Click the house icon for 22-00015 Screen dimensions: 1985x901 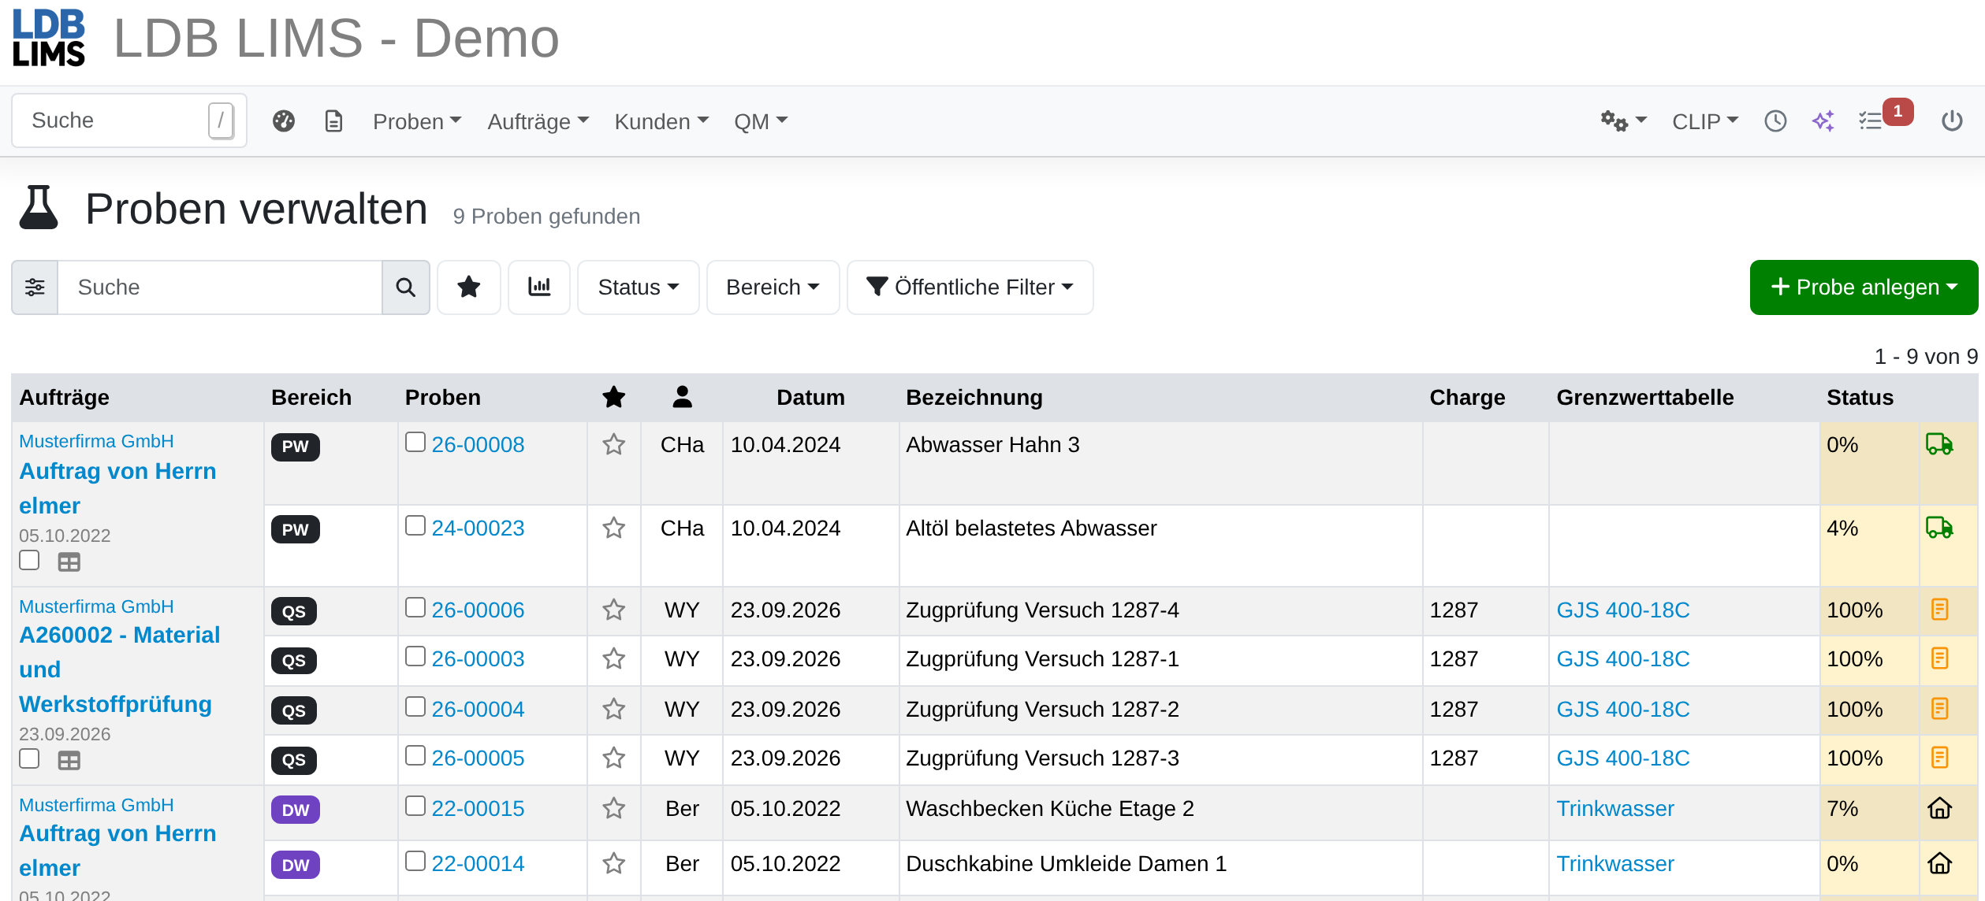(x=1939, y=809)
